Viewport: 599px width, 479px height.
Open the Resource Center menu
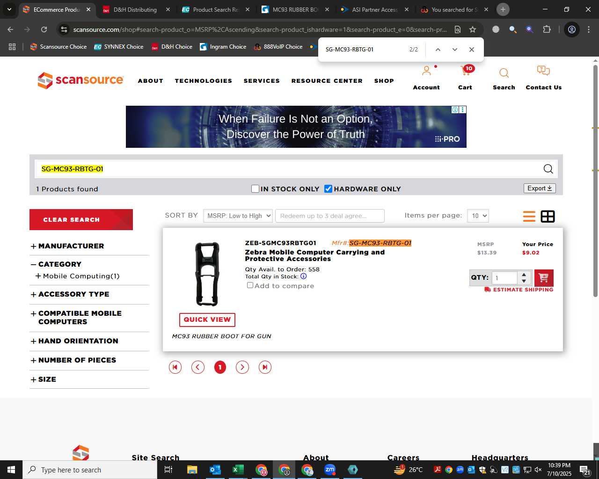point(327,81)
